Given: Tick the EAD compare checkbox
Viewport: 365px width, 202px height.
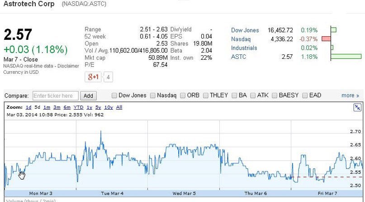Looking at the screenshot, I should pyautogui.click(x=305, y=96).
